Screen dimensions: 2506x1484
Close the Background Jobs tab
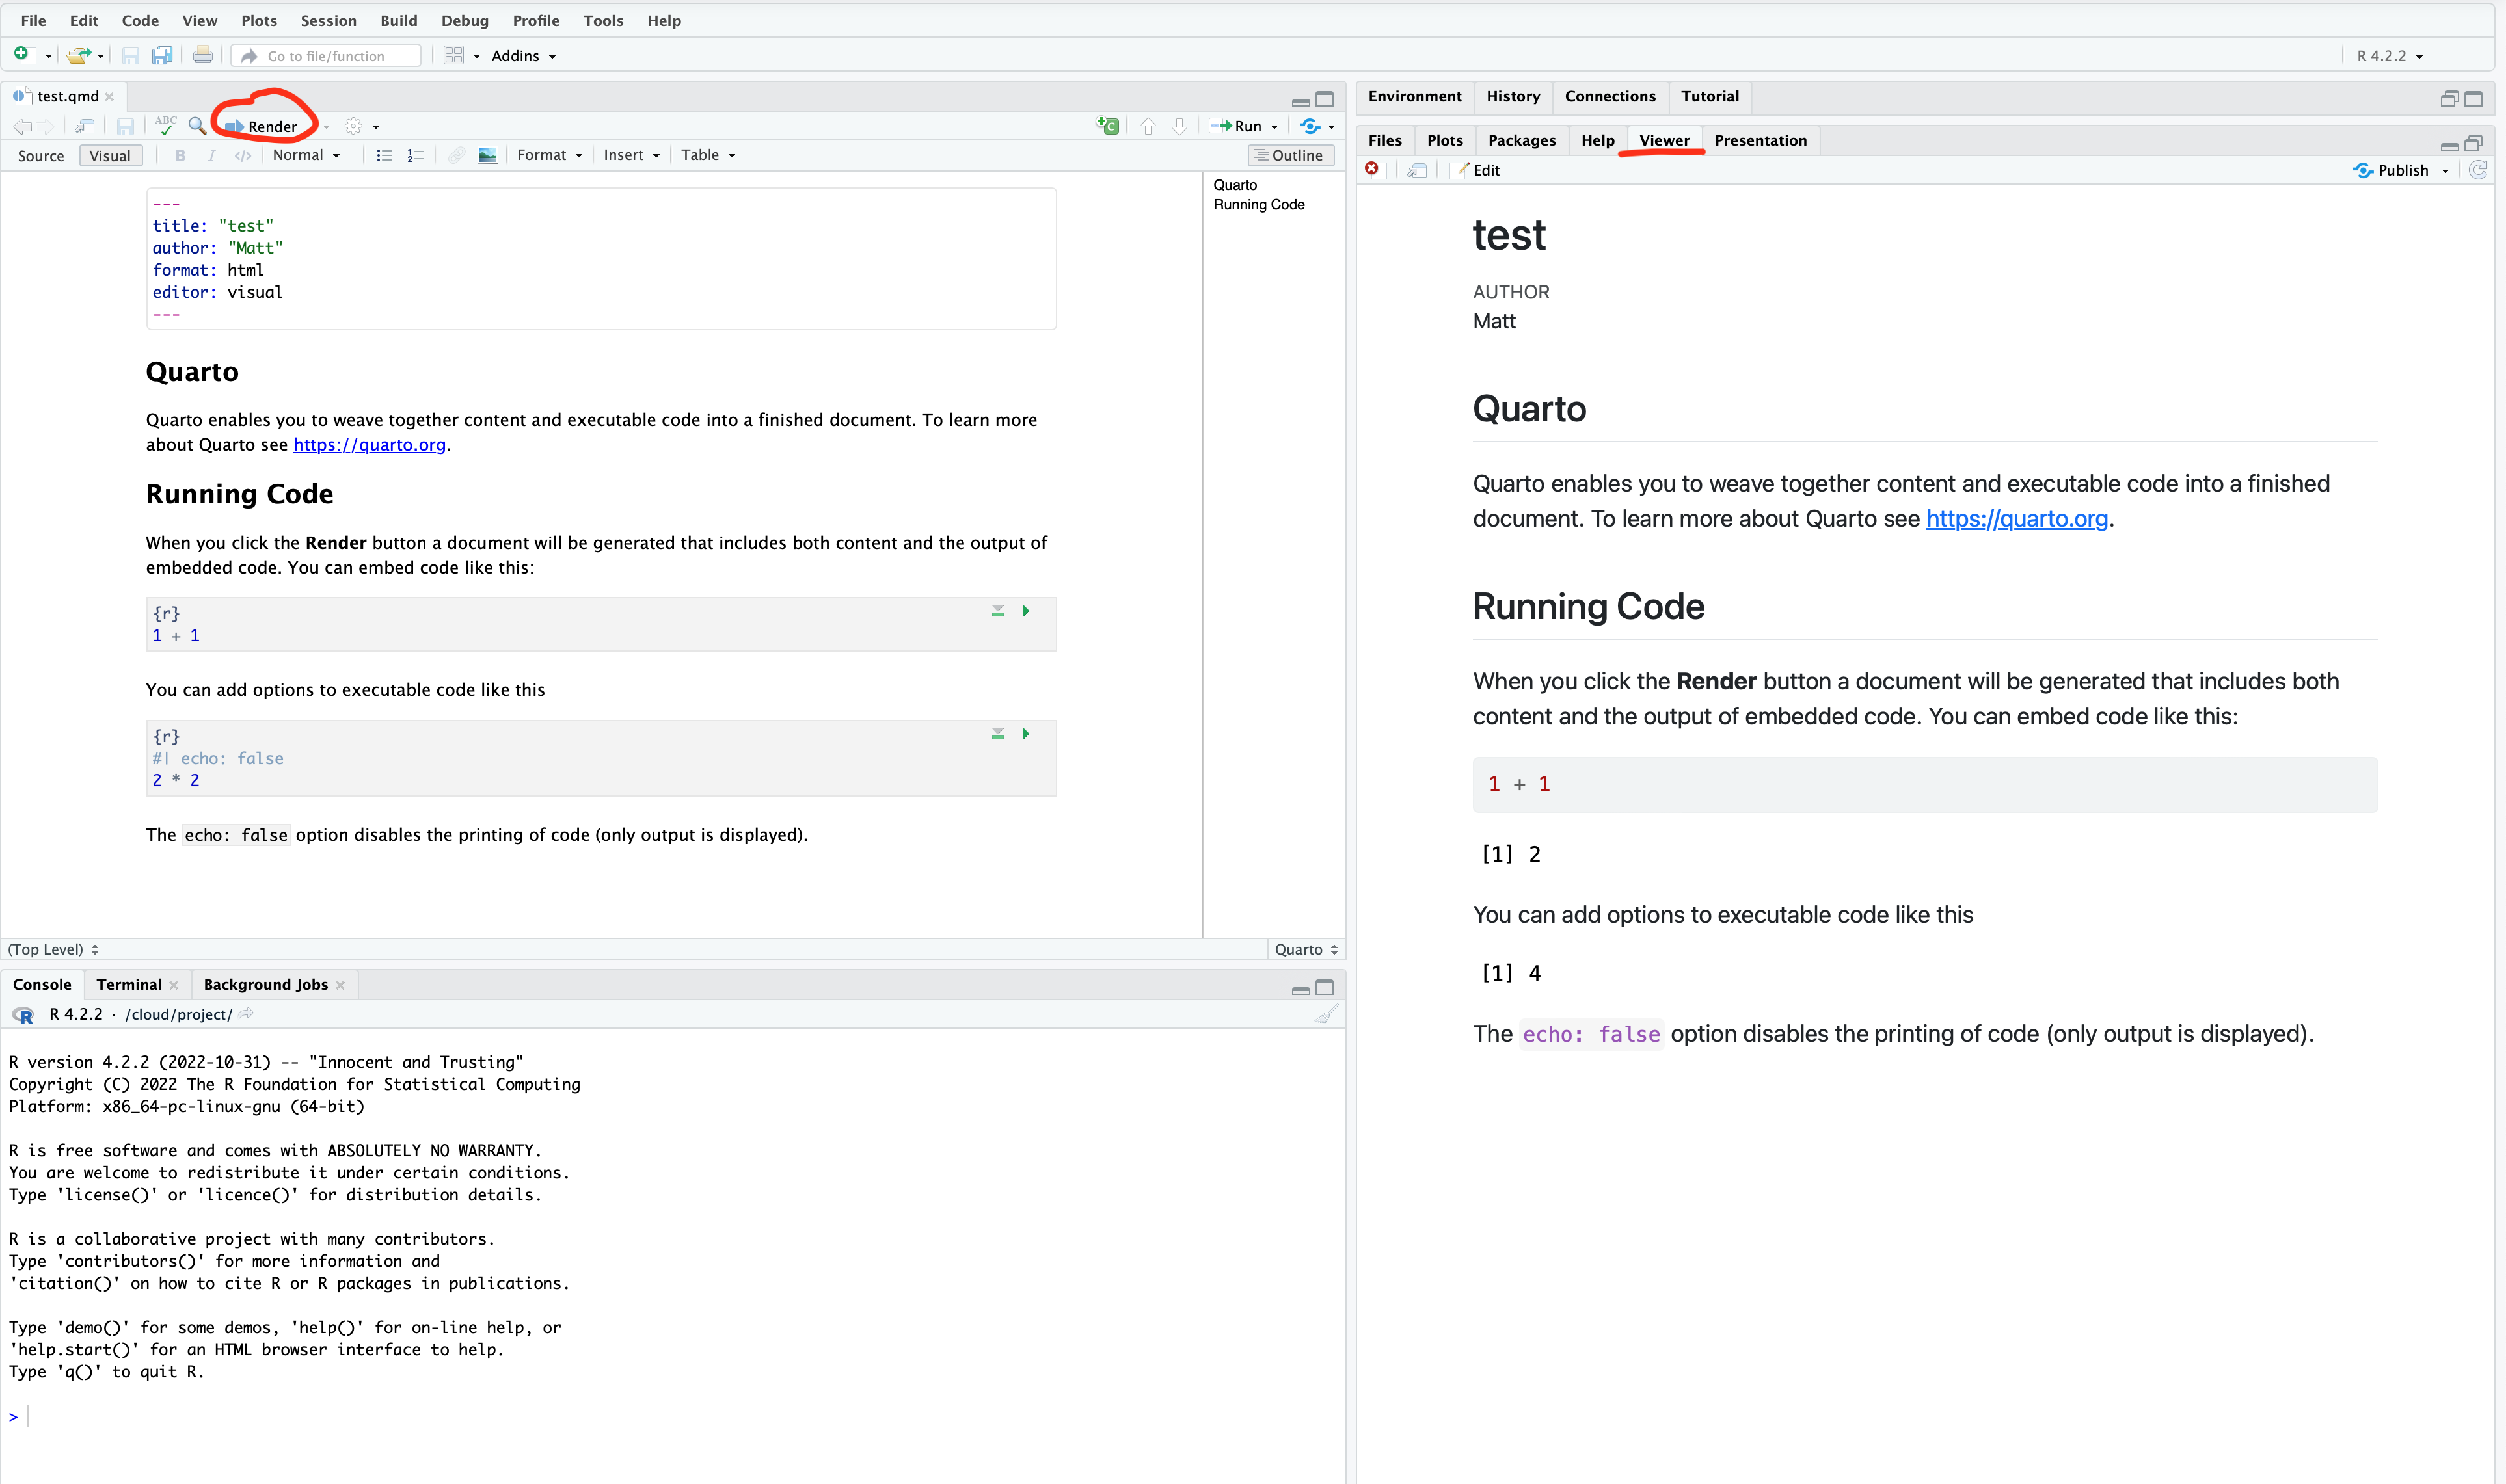(x=341, y=985)
